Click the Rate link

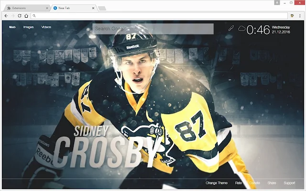[239, 183]
